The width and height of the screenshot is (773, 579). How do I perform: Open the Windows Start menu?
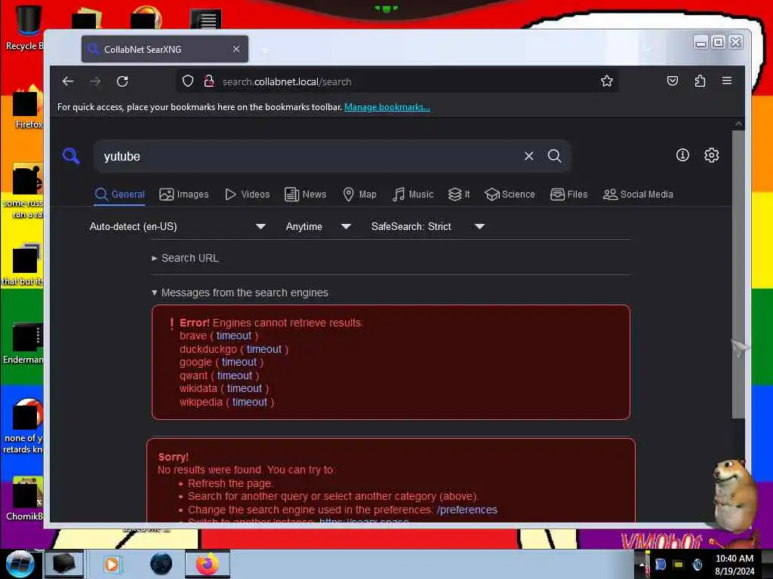[20, 564]
